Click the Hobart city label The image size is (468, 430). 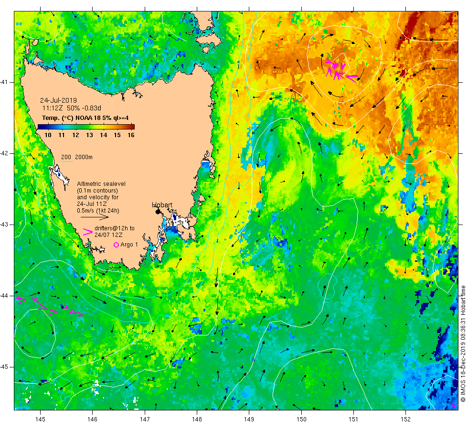(x=162, y=205)
